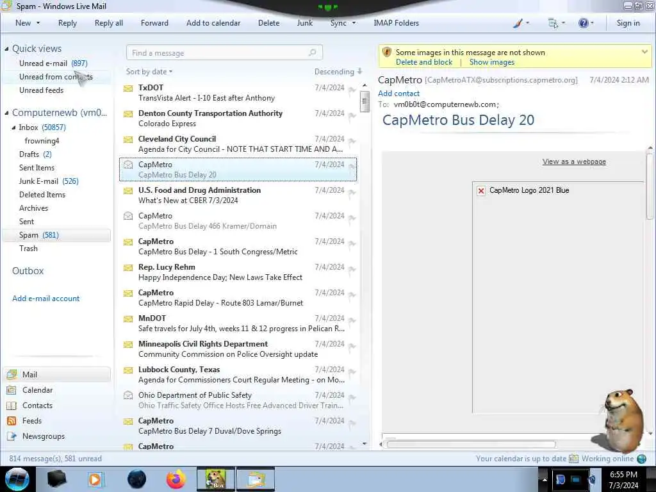656x492 pixels.
Task: Flag the Denton County Transportation Authority message
Action: (x=352, y=116)
